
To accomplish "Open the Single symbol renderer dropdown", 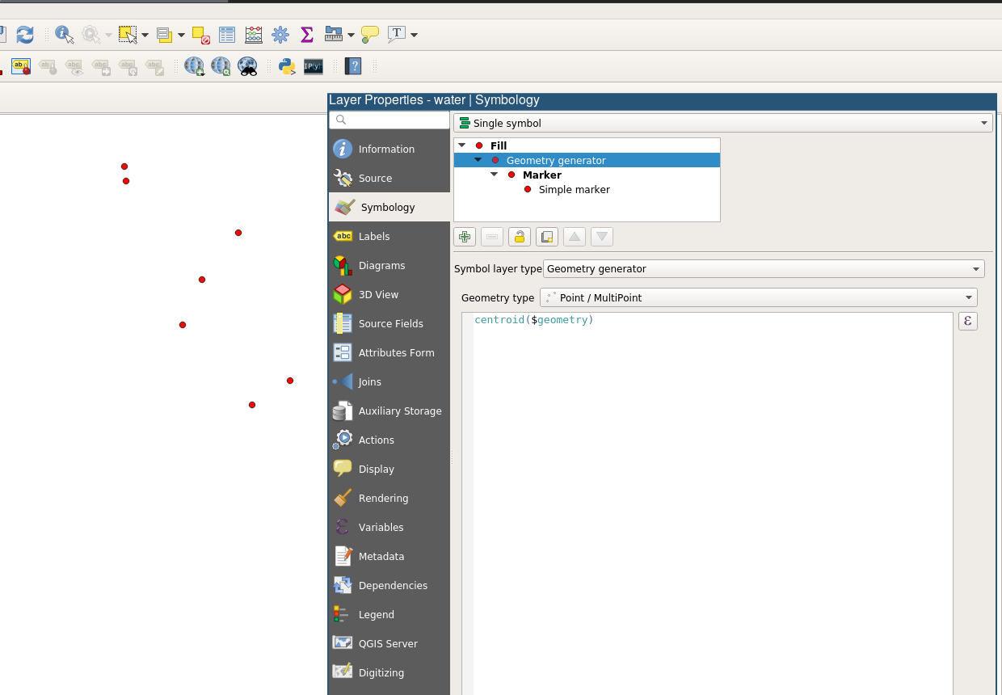I will [723, 123].
